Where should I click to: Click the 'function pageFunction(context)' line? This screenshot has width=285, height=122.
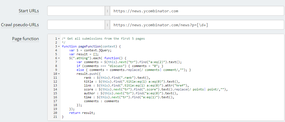pos(91,46)
